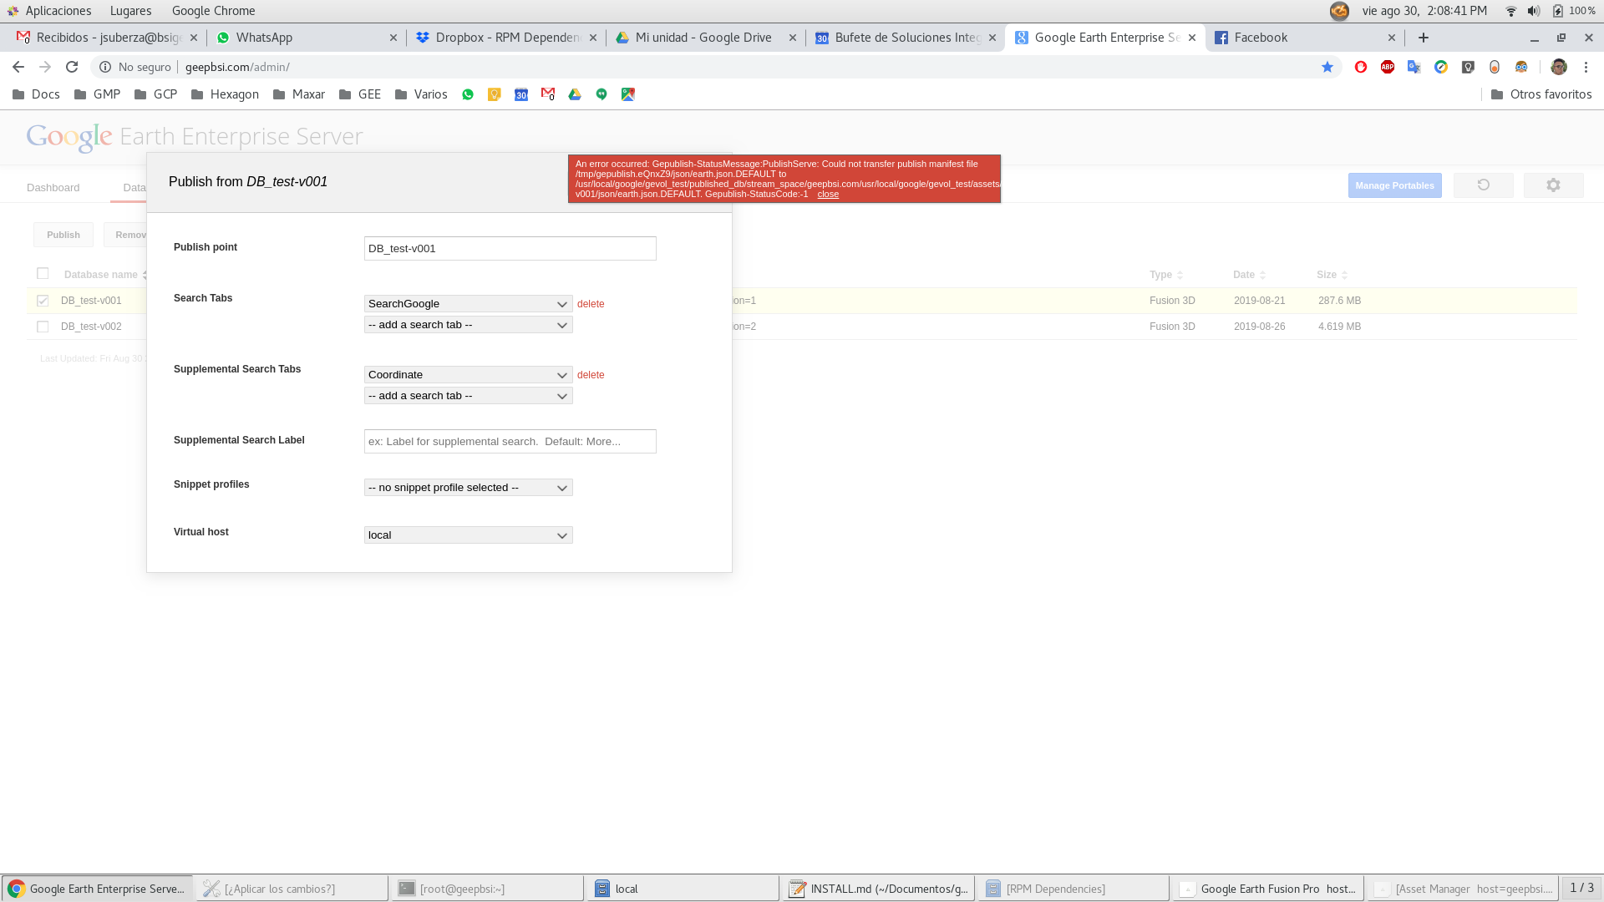Open the WhatsApp bookmark on the bookmarks bar
The height and width of the screenshot is (902, 1604).
tap(468, 94)
